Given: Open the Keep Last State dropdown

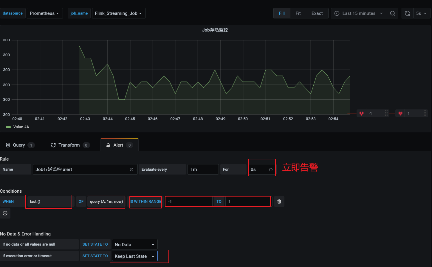Looking at the screenshot, I should click(x=134, y=256).
